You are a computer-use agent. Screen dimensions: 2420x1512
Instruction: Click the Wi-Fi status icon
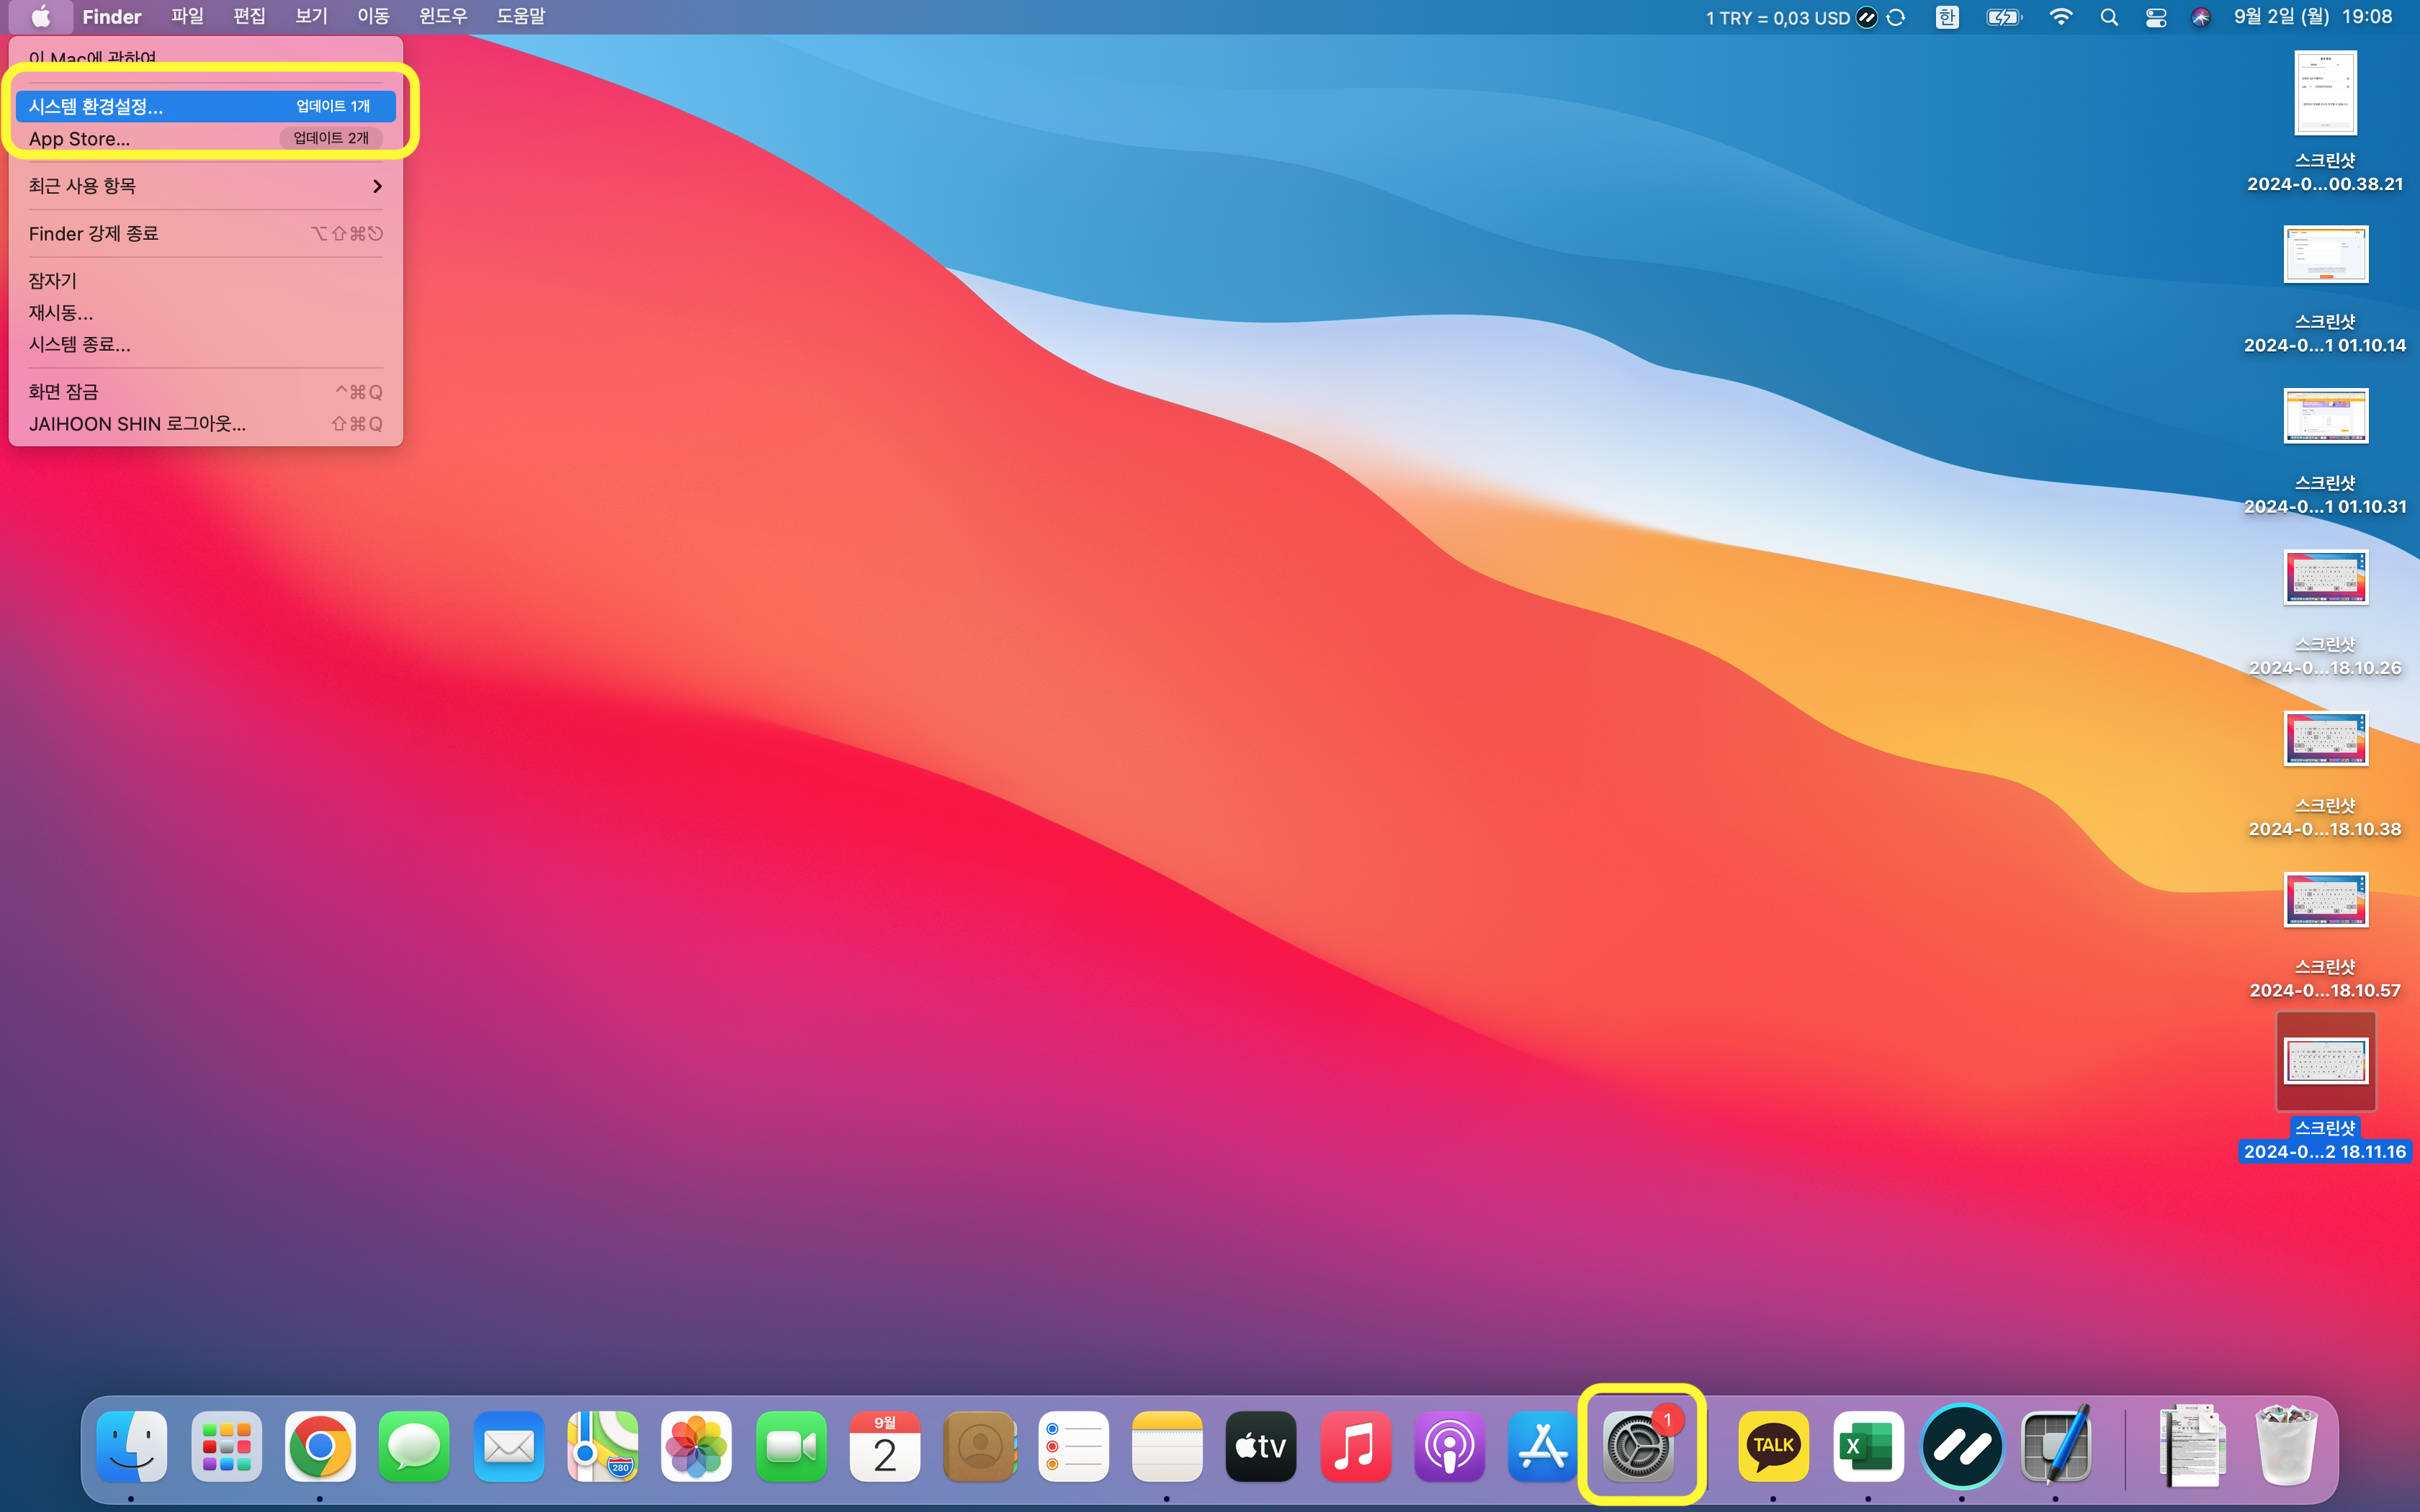coord(2060,17)
